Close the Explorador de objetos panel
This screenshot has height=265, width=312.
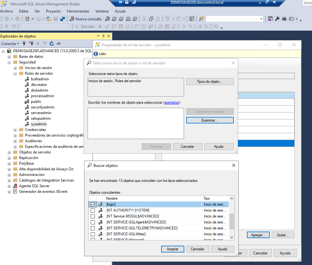click(x=109, y=36)
